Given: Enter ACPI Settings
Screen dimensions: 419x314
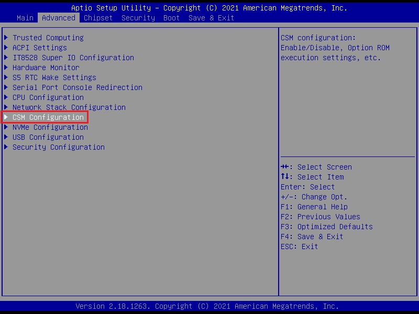Looking at the screenshot, I should [x=39, y=48].
